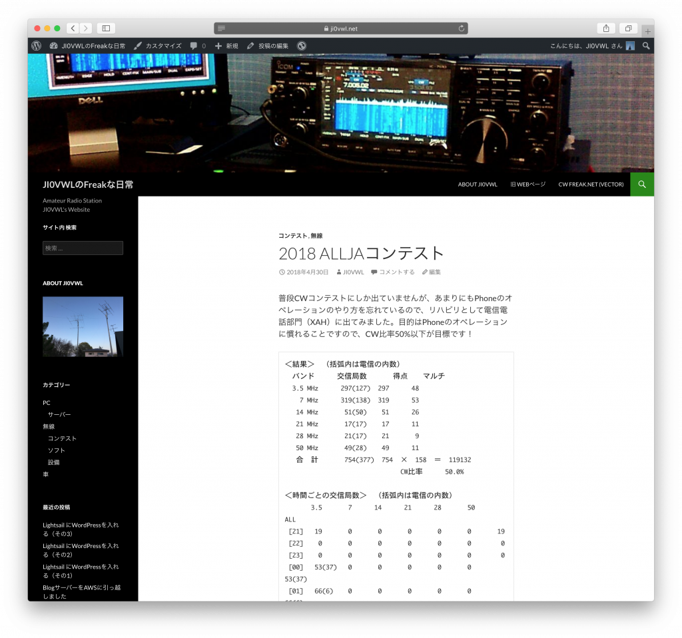Focus the サイト内検索 search field

coord(83,248)
